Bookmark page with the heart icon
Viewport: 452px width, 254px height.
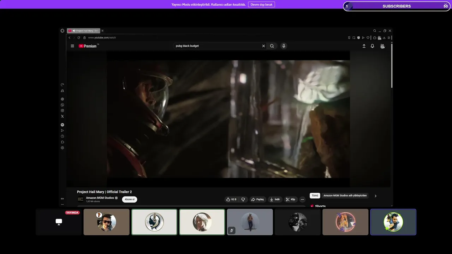(368, 38)
